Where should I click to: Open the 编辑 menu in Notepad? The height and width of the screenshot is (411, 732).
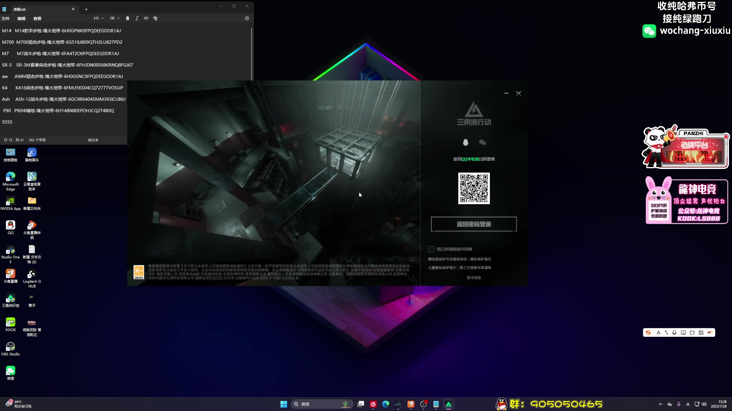[x=21, y=18]
